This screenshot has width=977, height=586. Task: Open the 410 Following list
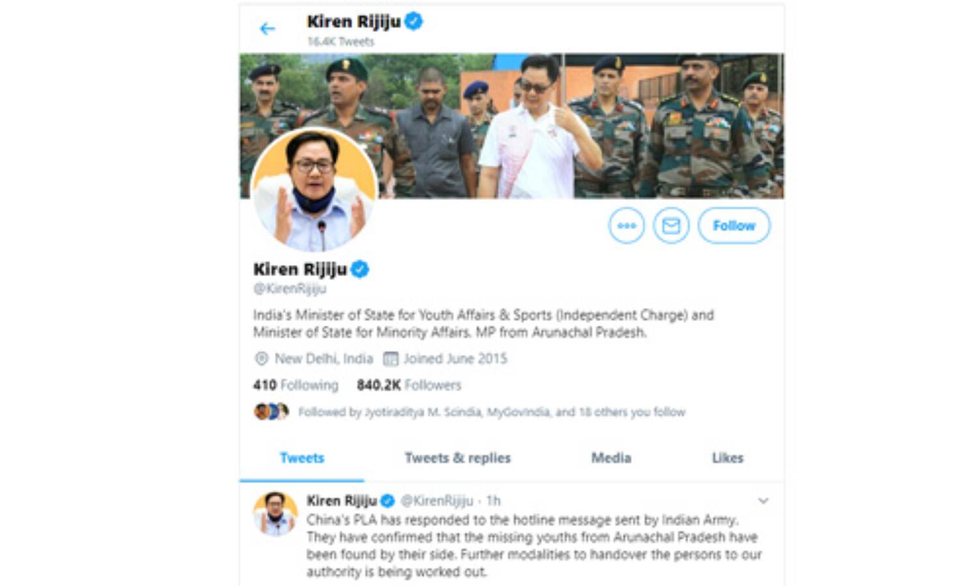[296, 385]
